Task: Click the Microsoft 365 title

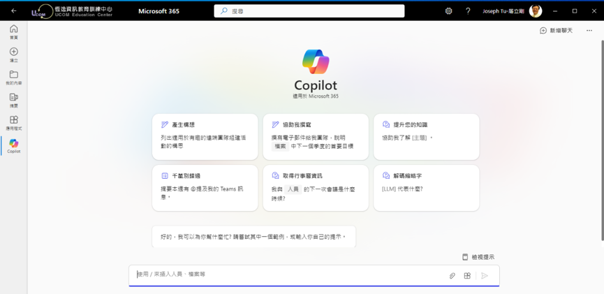Action: tap(159, 11)
